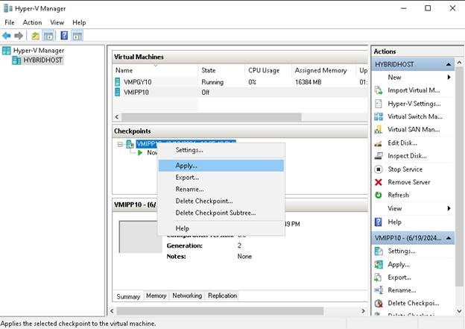Choose Help in the context menu
Screen dimensions: 465x329
pos(221,228)
